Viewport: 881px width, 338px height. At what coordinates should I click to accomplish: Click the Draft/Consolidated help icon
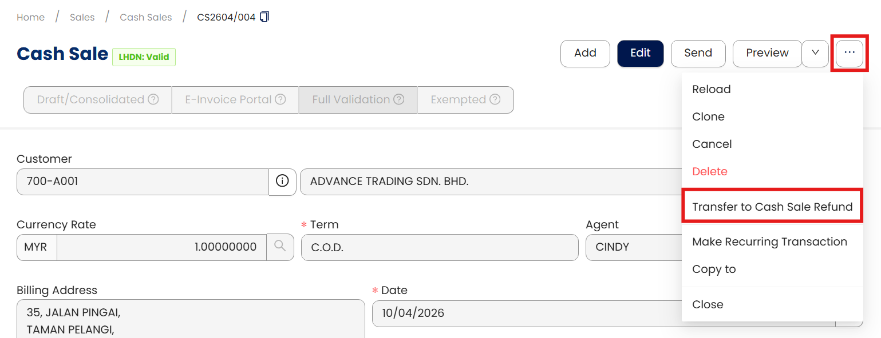click(153, 99)
